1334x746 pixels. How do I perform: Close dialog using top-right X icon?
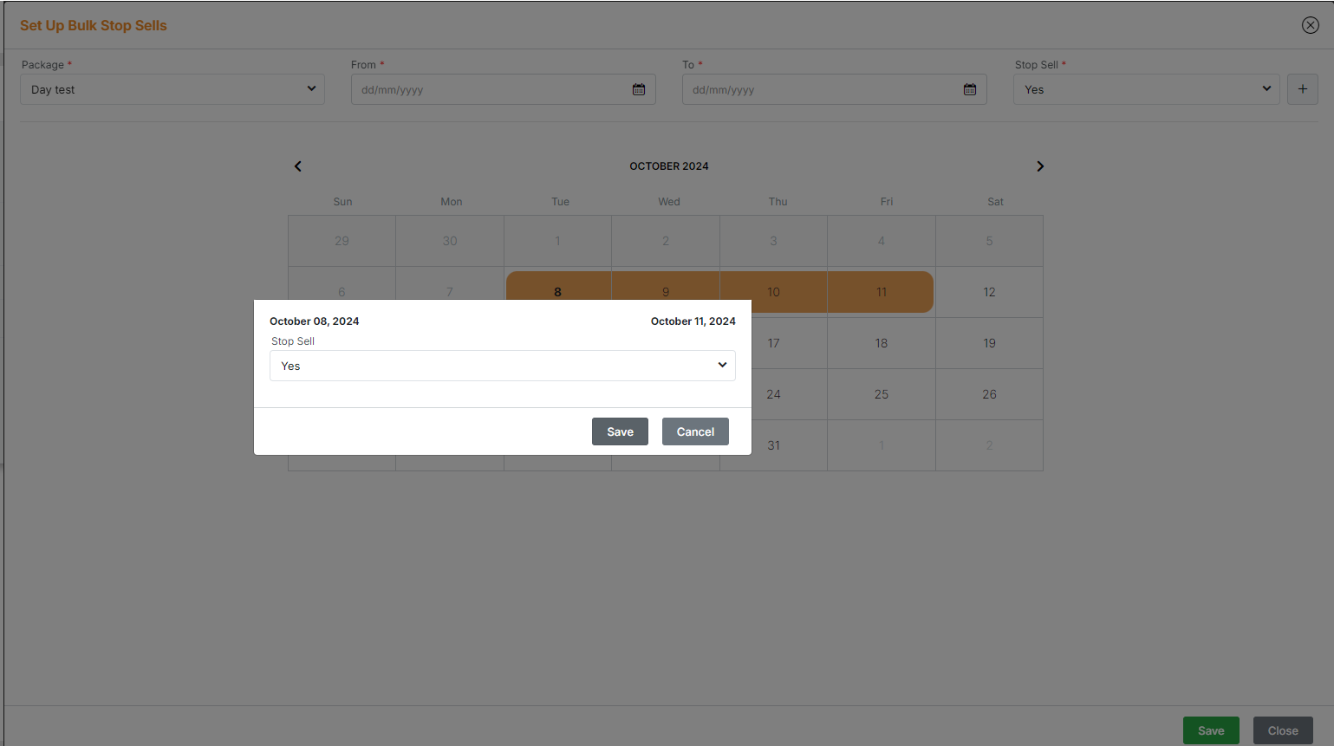pos(1310,25)
